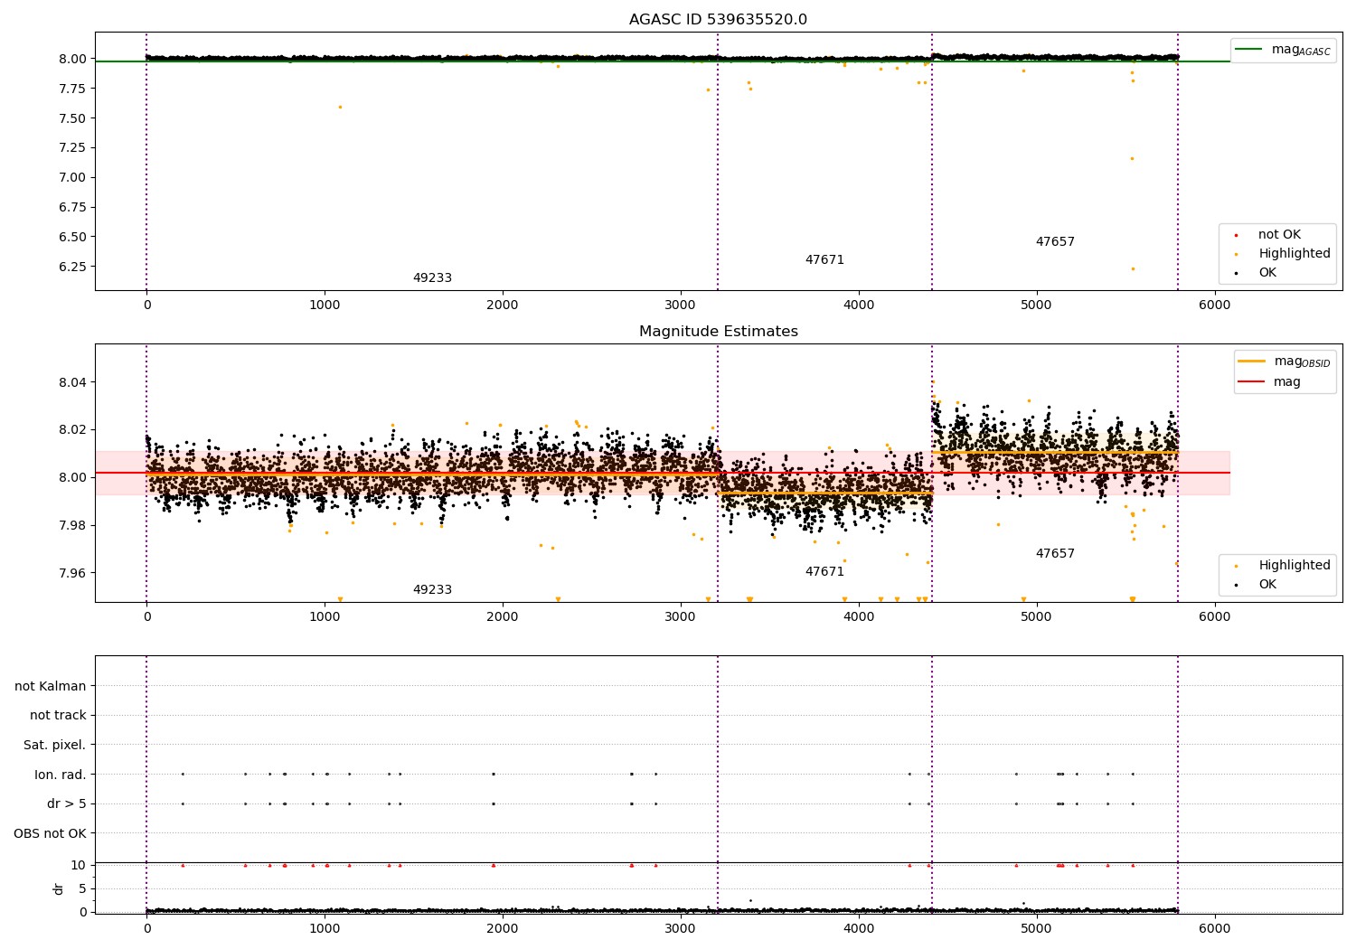Viewport: 1356px width, 949px height.
Task: Click red line sample beside 'mag' legend entry
Action: tap(1252, 382)
